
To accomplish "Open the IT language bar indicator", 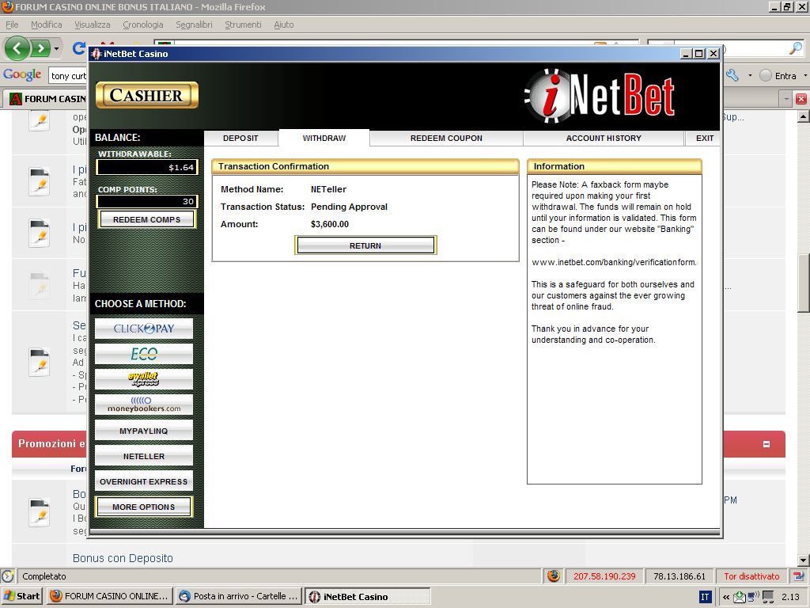I will click(705, 597).
